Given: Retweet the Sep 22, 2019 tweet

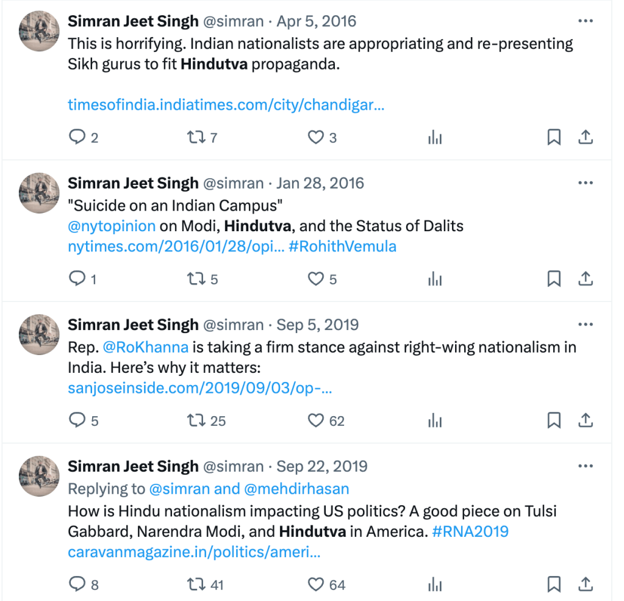Looking at the screenshot, I should [196, 585].
